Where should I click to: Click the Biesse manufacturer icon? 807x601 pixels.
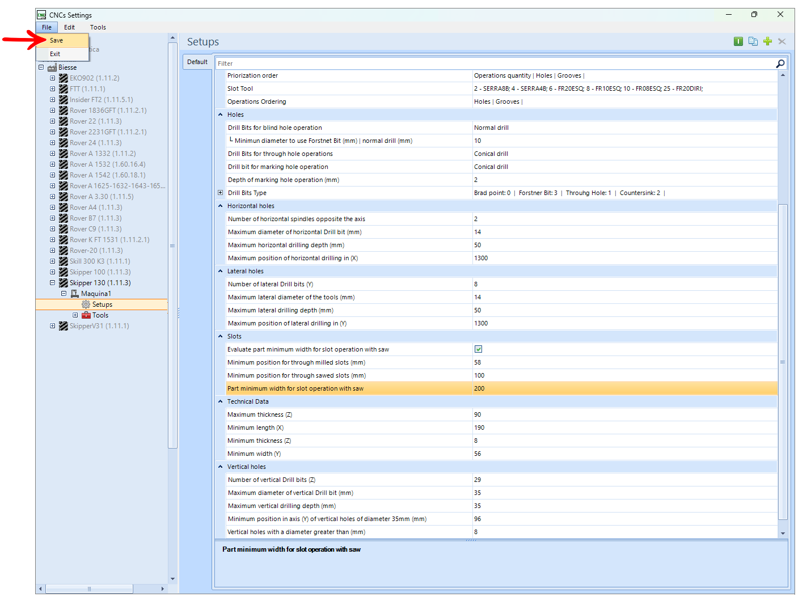[x=52, y=67]
